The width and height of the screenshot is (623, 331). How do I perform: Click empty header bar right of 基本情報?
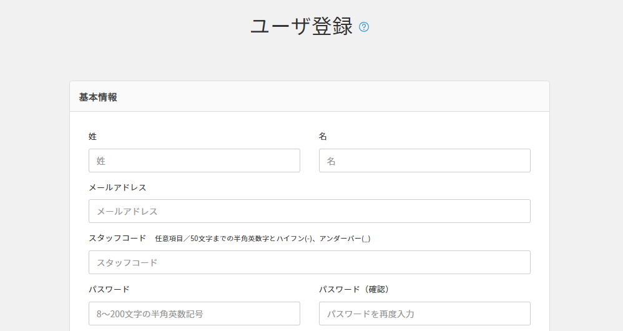pos(343,97)
